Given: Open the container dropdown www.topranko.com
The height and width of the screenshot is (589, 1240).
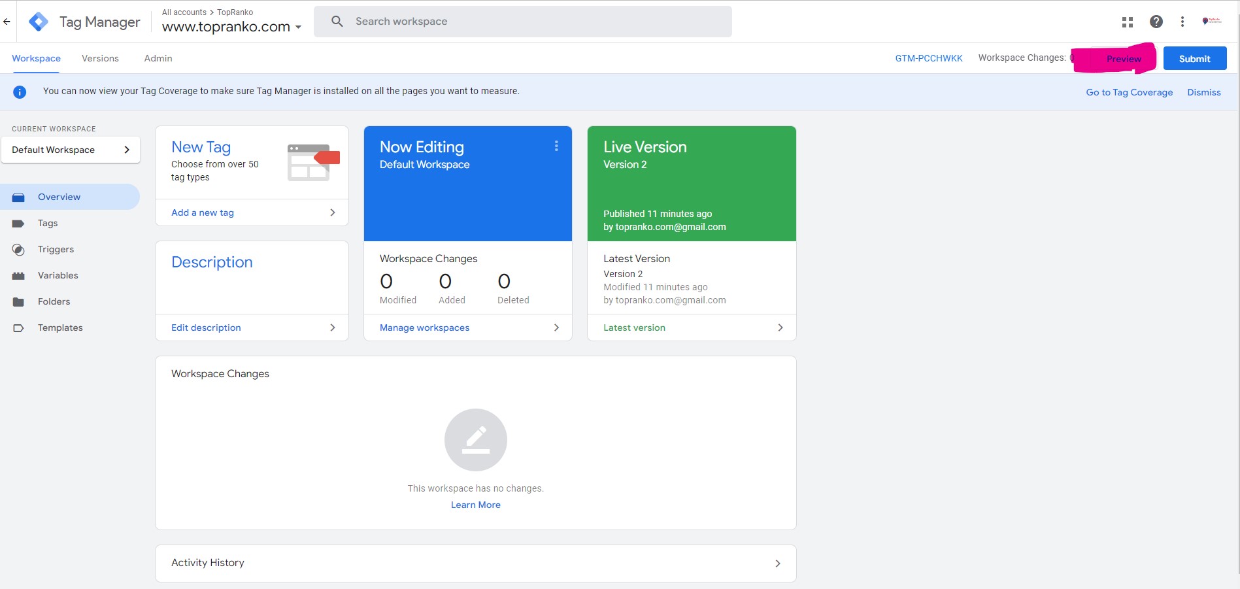Looking at the screenshot, I should pyautogui.click(x=232, y=27).
